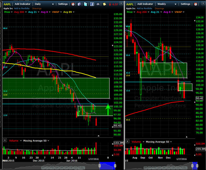Viewport: 206px width, 170px height.
Task: Click the AAPL ticker symbol in weekly chart
Action: [x=130, y=4]
